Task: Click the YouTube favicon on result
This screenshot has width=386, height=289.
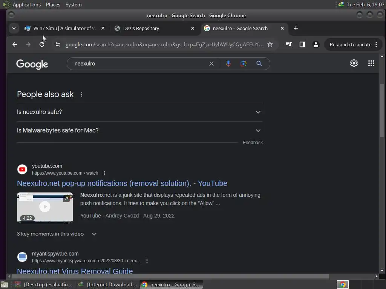Action: pyautogui.click(x=22, y=169)
